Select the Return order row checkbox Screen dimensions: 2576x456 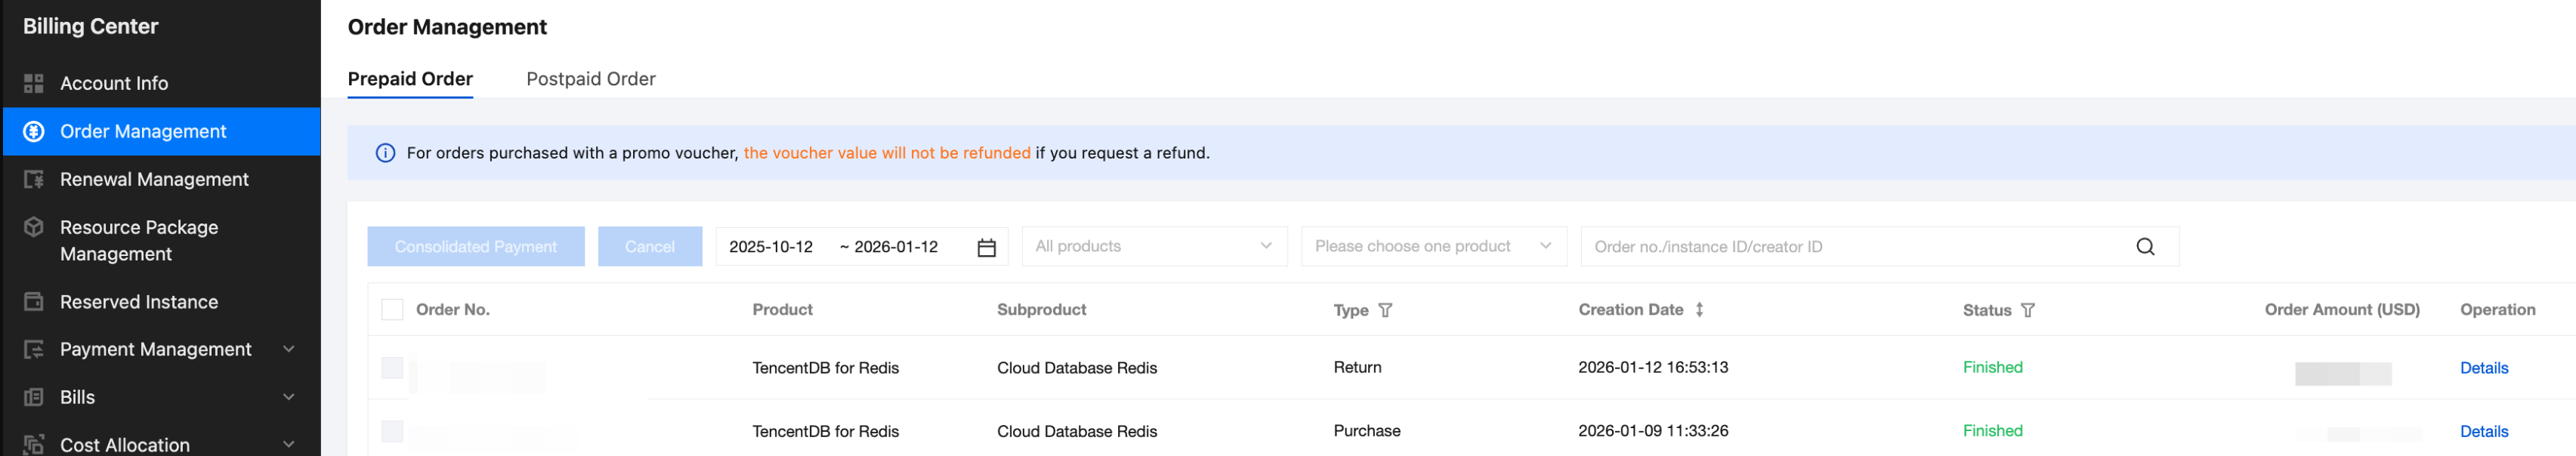pyautogui.click(x=392, y=368)
